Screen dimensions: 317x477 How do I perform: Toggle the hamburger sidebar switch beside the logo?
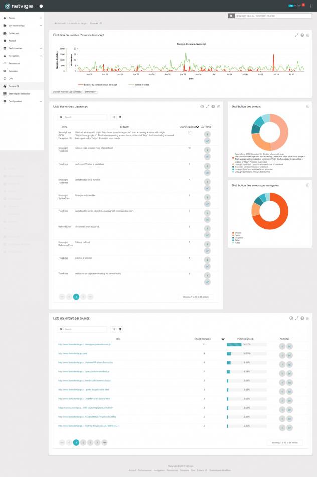tap(41, 6)
